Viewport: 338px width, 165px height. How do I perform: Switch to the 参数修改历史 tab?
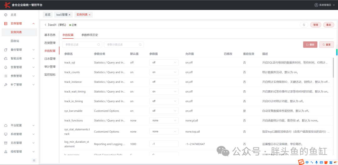90,35
